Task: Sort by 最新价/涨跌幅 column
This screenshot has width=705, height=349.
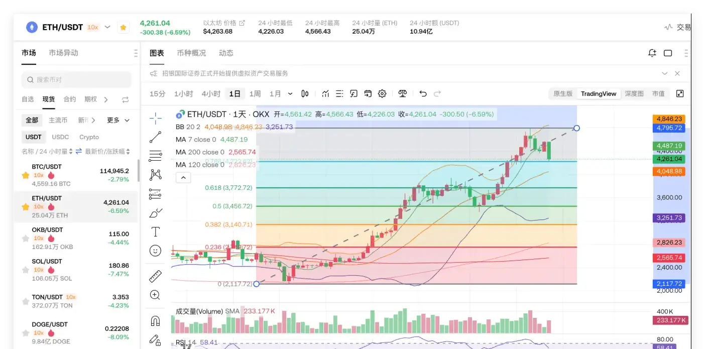Action: coord(108,151)
